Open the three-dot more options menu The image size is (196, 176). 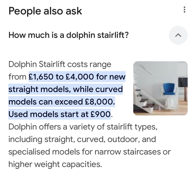[184, 10]
